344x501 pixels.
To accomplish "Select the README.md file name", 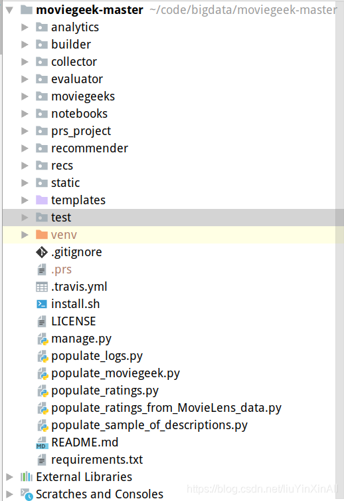I will click(x=85, y=442).
